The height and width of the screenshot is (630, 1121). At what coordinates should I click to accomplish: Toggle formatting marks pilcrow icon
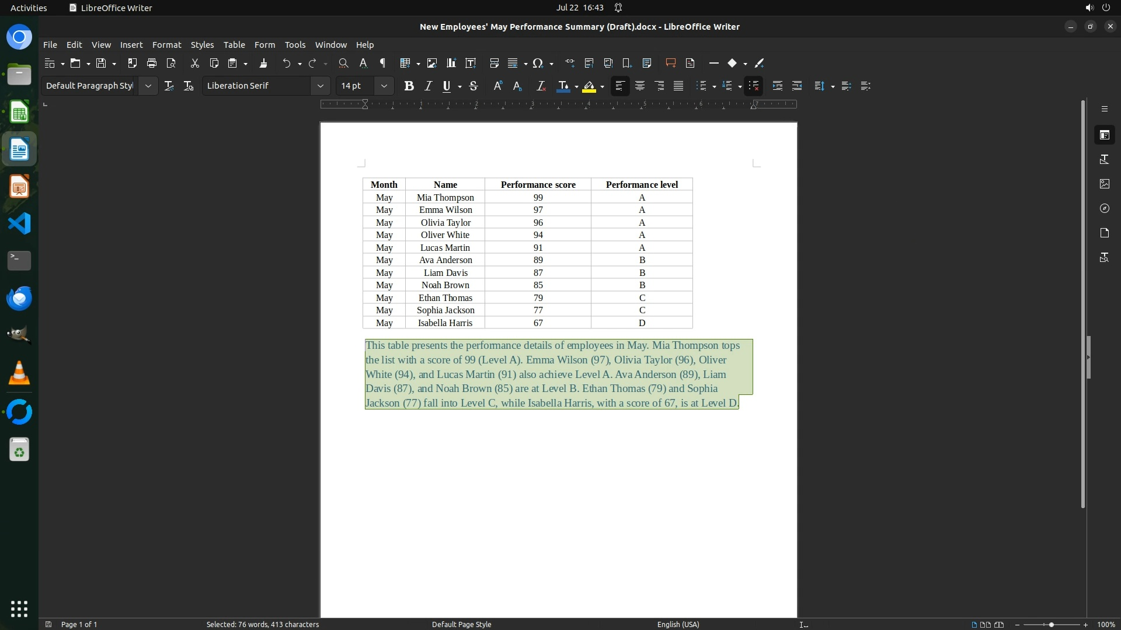tap(383, 63)
